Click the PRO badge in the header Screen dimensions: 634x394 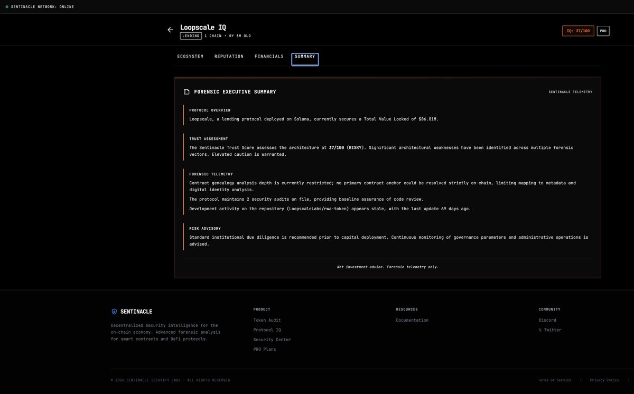[x=602, y=30]
